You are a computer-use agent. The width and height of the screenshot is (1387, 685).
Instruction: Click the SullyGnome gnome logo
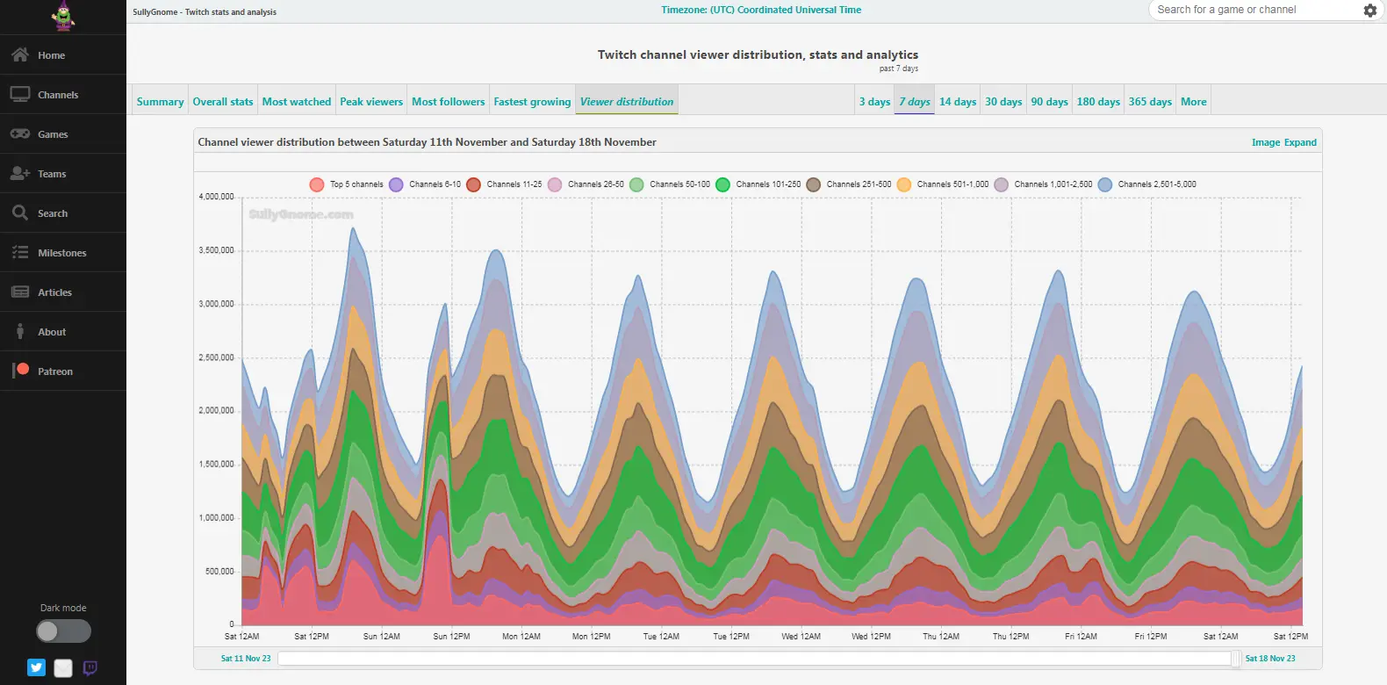pyautogui.click(x=62, y=16)
